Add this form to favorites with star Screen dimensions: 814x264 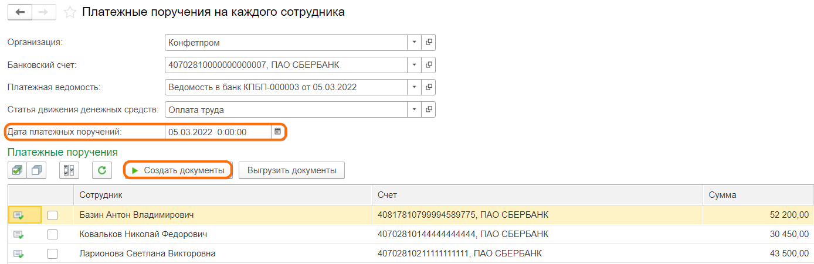pyautogui.click(x=70, y=12)
